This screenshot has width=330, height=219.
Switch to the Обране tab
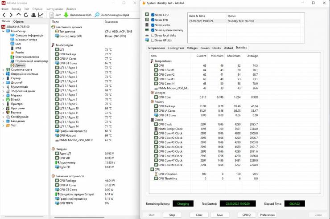click(18, 21)
